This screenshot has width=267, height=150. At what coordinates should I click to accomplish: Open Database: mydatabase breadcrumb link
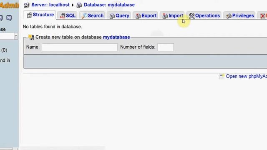pyautogui.click(x=109, y=5)
